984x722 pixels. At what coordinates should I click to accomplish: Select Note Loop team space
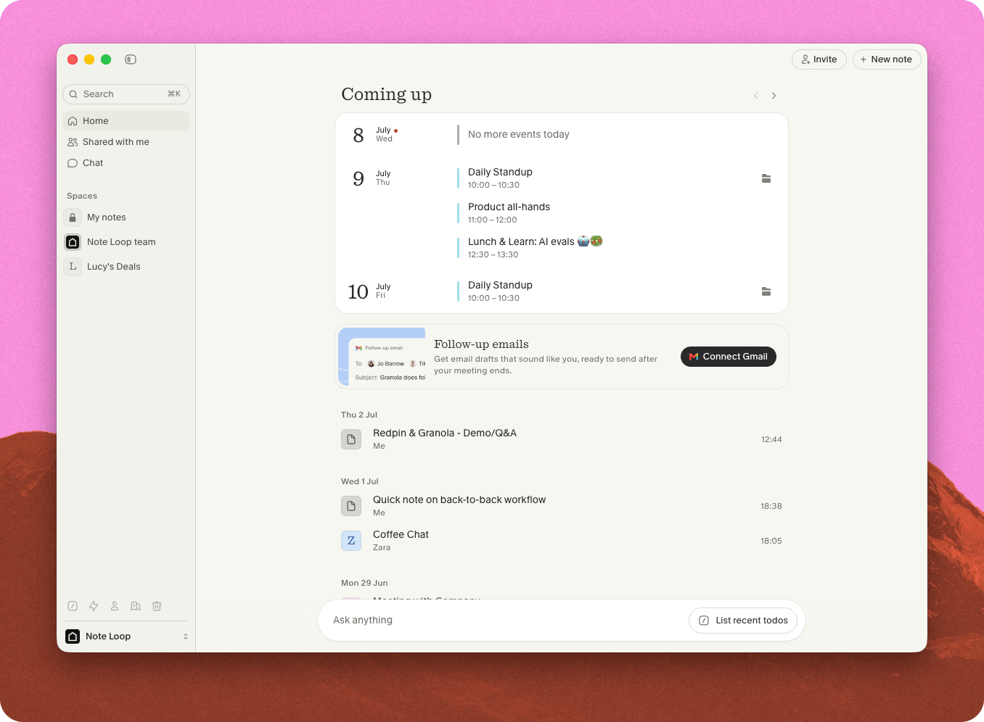coord(126,242)
